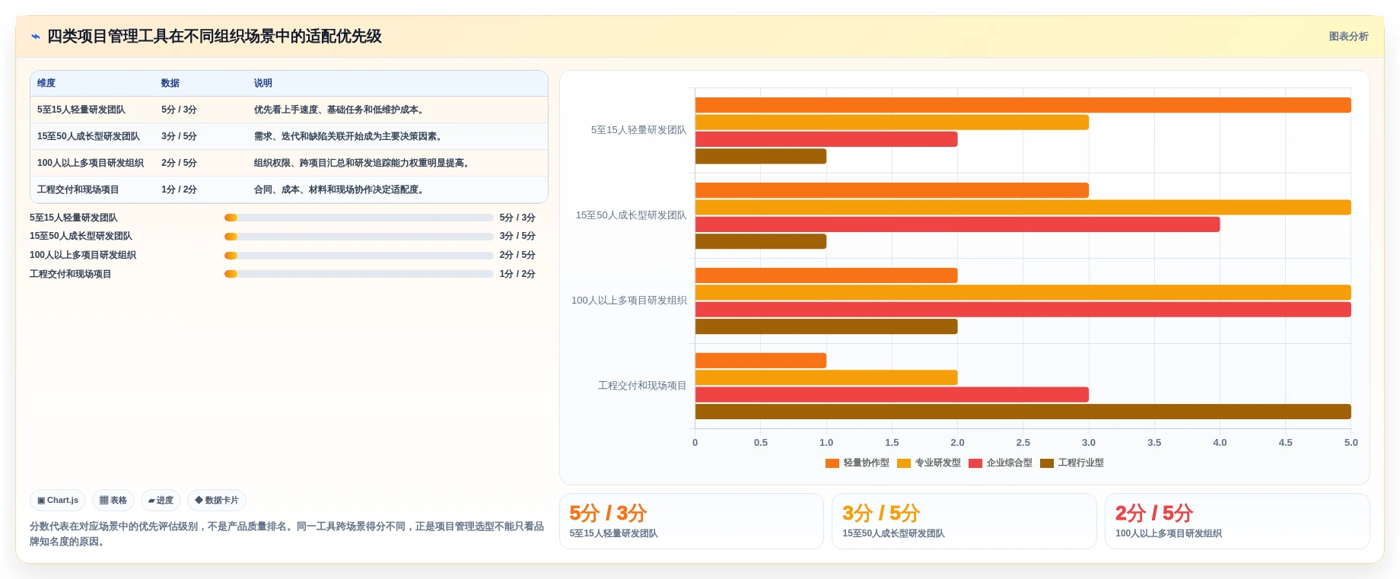
Task: Click the table value 1分 / 2分
Action: [179, 189]
